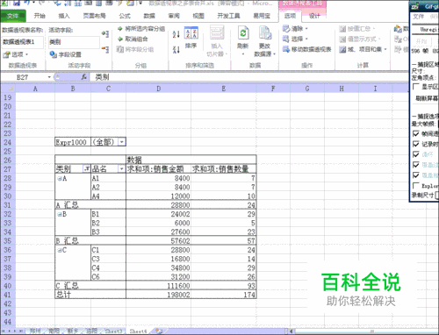The image size is (439, 335).
Task: Click the Refresh (刷新) pivot table icon
Action: click(x=243, y=33)
